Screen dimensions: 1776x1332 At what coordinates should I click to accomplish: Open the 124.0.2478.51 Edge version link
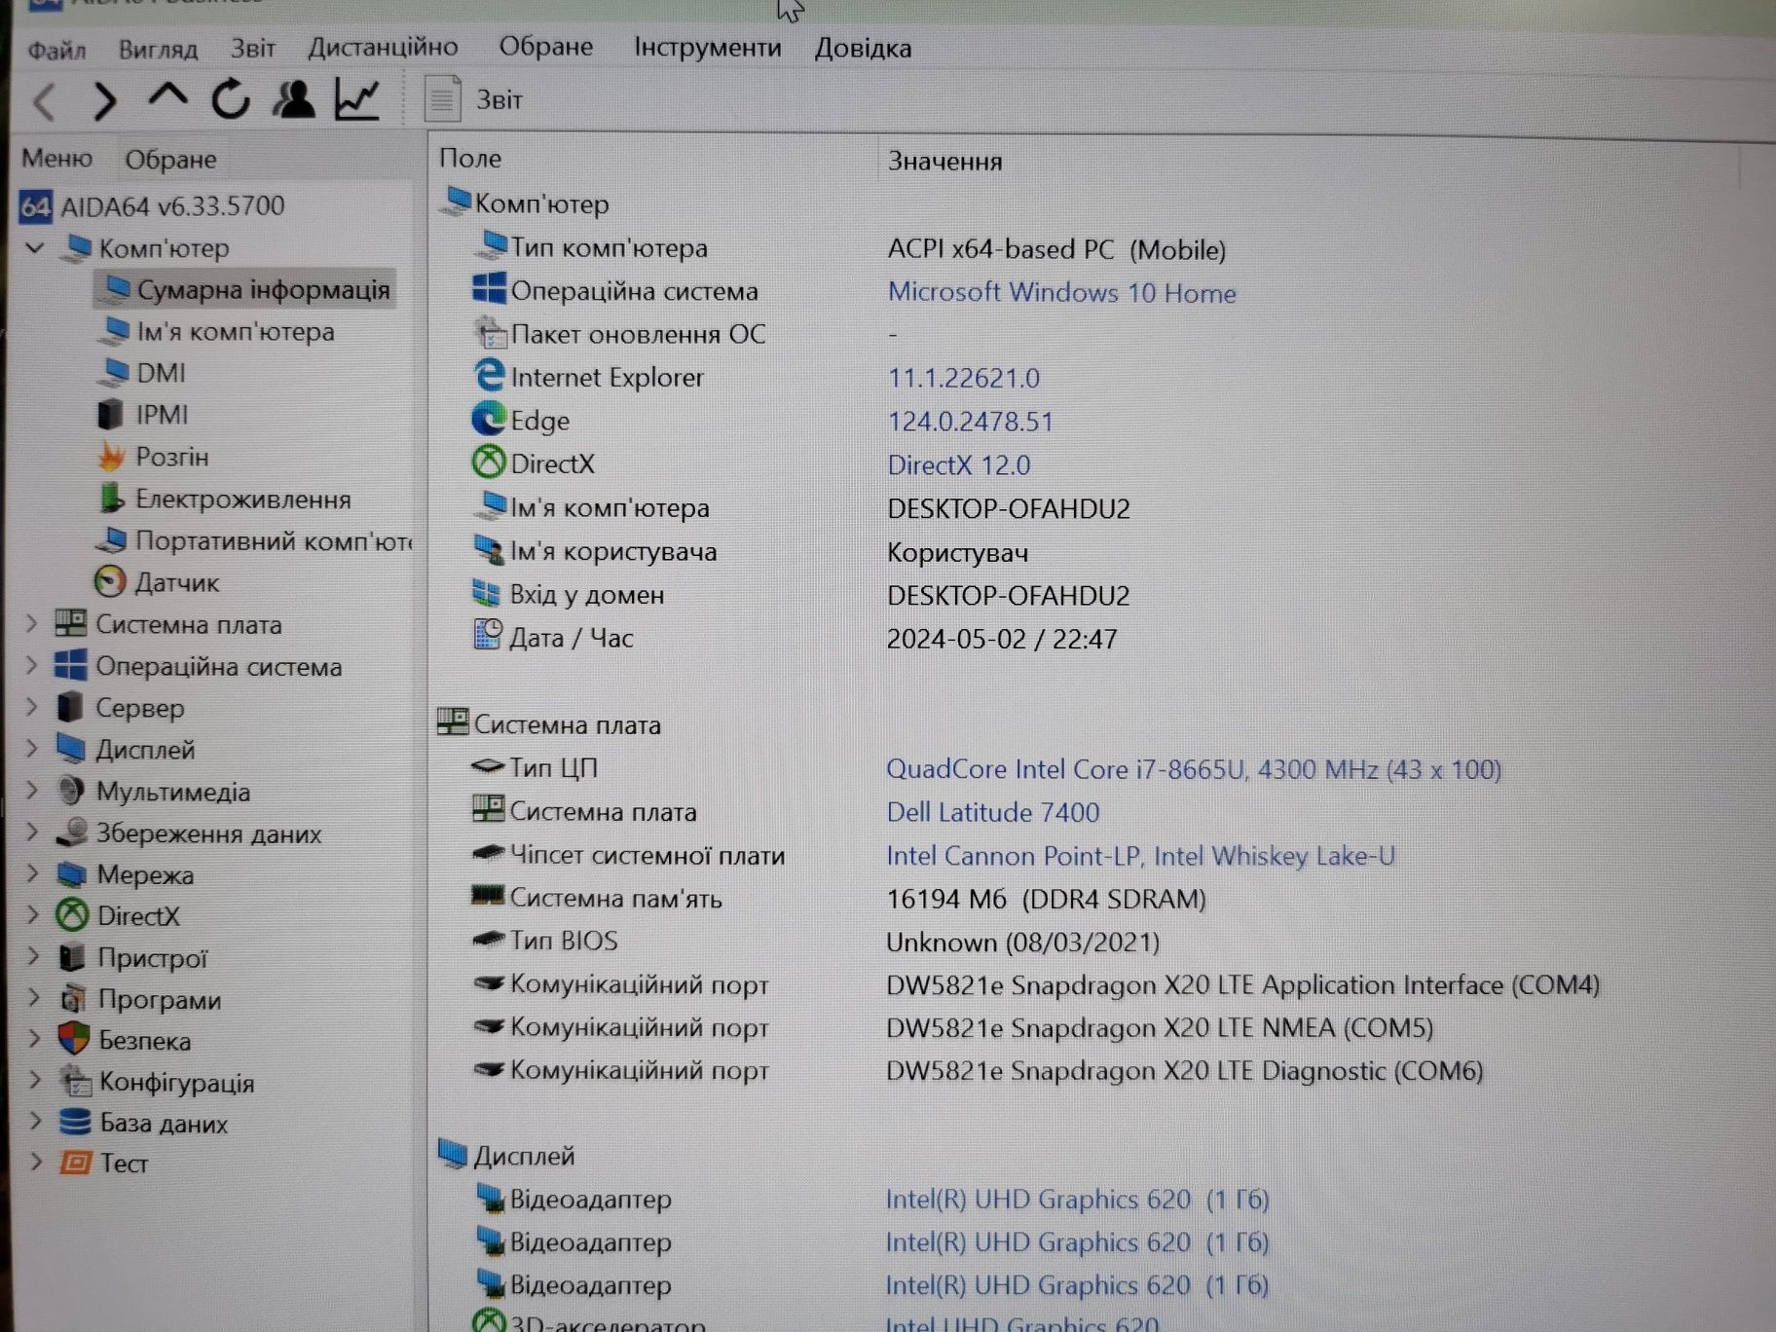[970, 422]
